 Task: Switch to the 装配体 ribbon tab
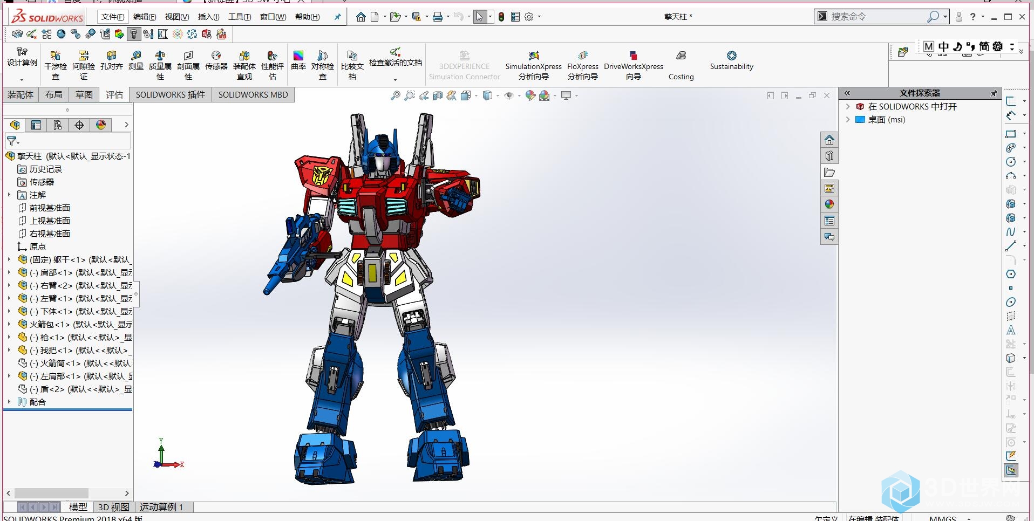click(x=21, y=95)
